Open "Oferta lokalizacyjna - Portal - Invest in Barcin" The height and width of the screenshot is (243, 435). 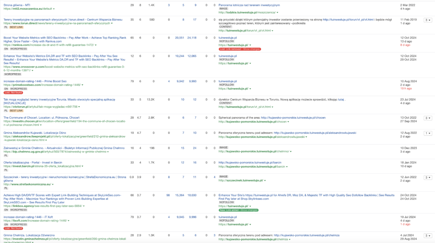(37, 163)
